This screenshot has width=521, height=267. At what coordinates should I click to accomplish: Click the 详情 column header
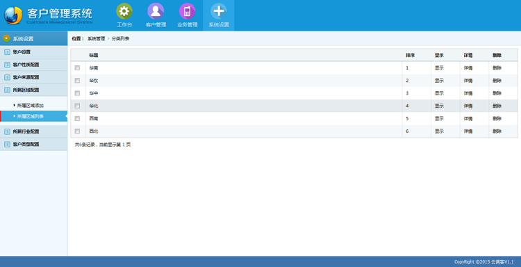(x=468, y=55)
